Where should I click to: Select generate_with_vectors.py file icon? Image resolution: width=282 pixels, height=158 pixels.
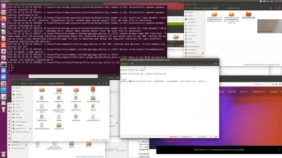[x=59, y=106]
